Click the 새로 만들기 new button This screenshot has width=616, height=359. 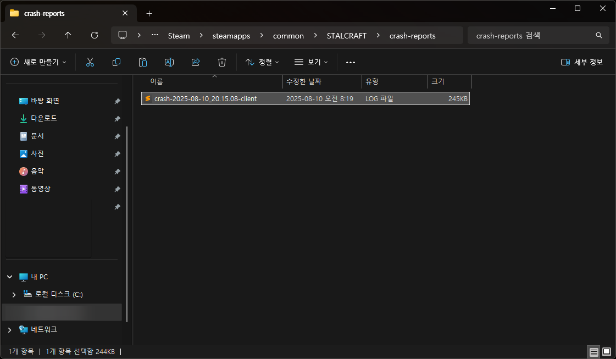tap(38, 62)
